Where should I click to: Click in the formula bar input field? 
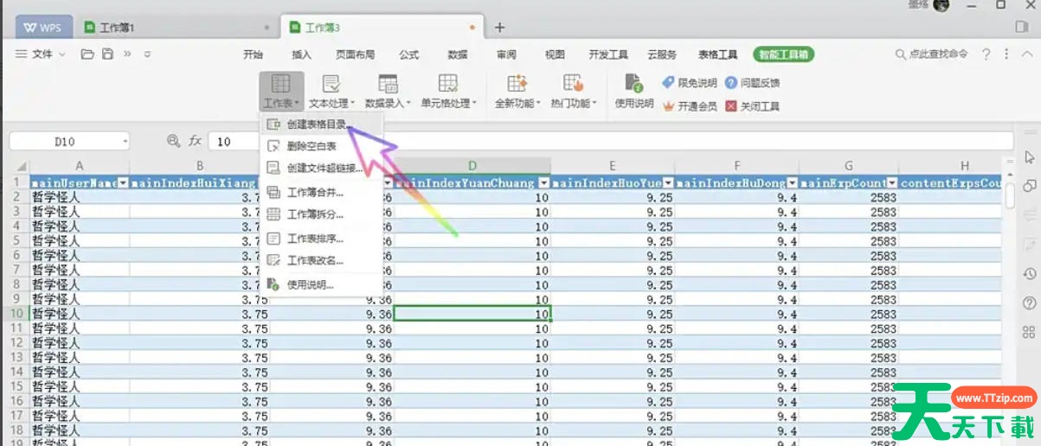pyautogui.click(x=606, y=141)
